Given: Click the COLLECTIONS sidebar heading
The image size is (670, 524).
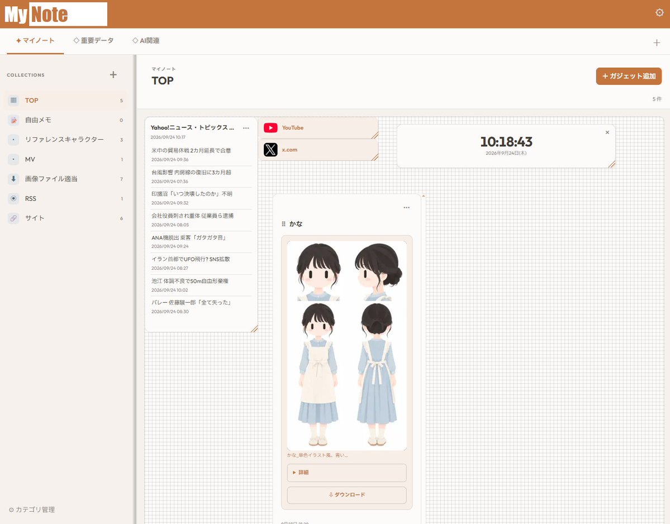Looking at the screenshot, I should pos(26,75).
